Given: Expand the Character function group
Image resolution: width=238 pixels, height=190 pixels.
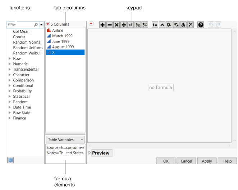Looking at the screenshot, I should click(10, 75).
